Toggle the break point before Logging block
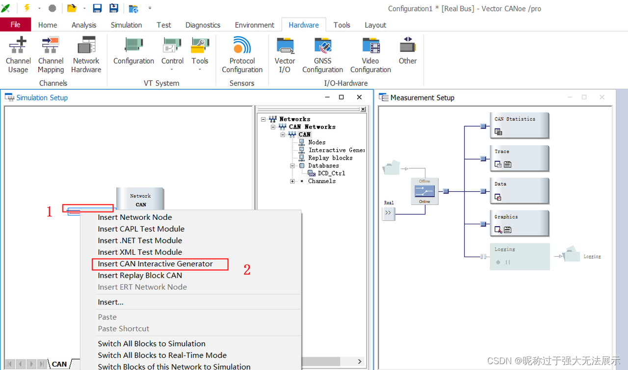The height and width of the screenshot is (370, 628). click(483, 256)
